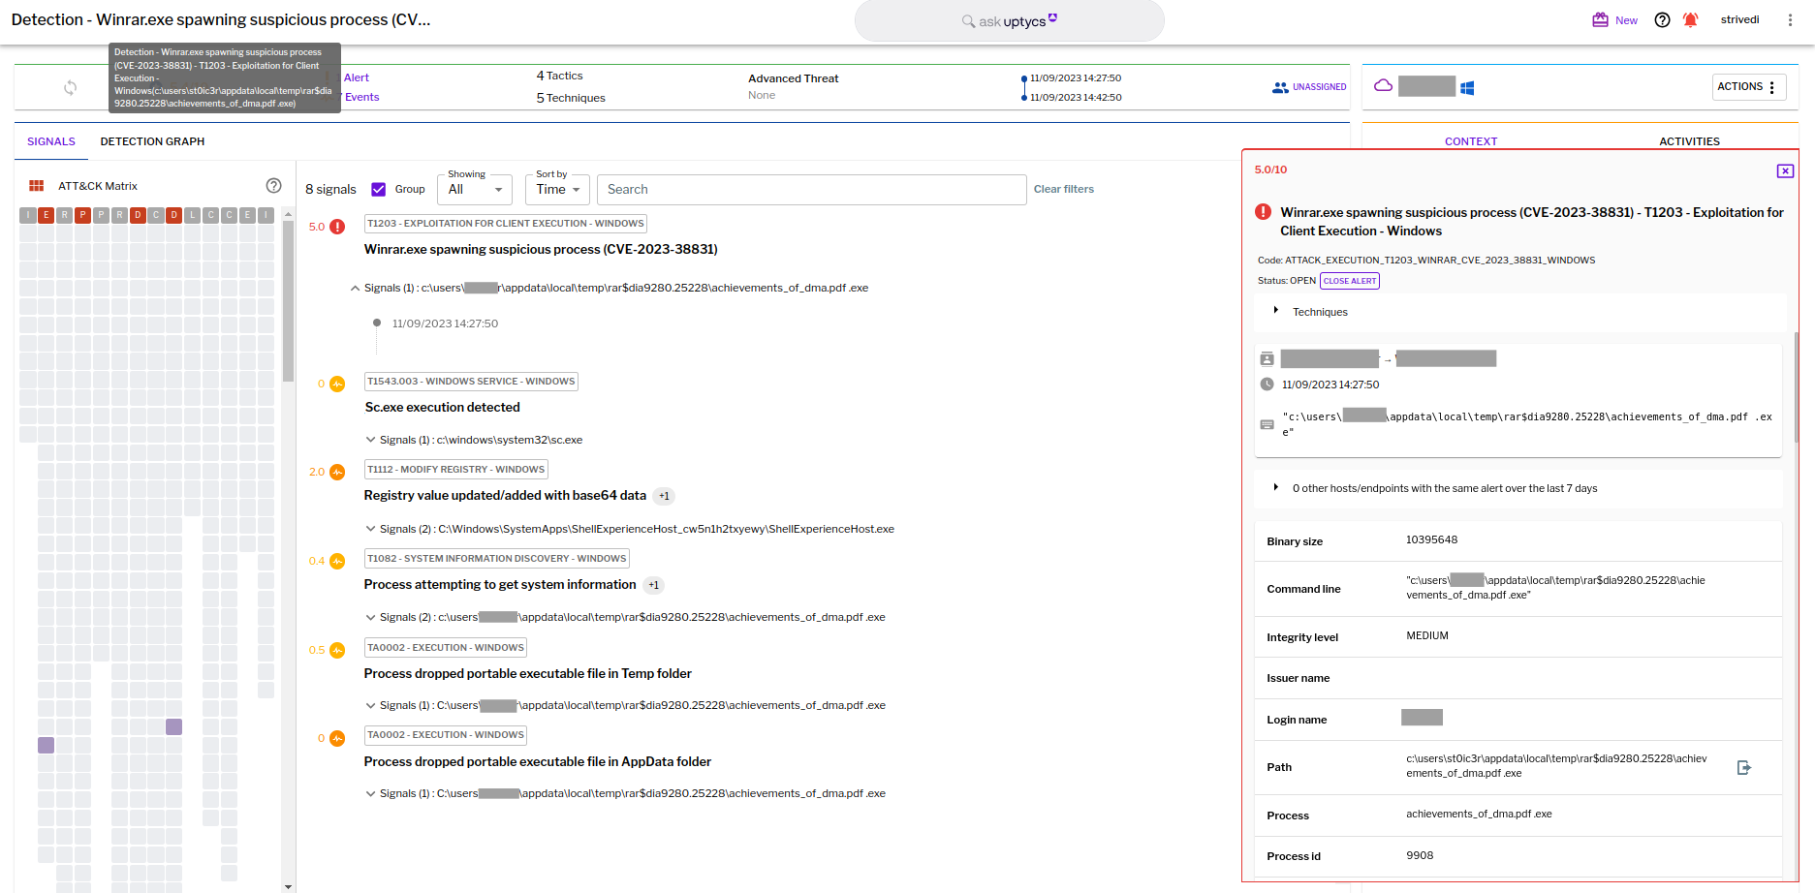Open the notifications bell icon

1691,19
